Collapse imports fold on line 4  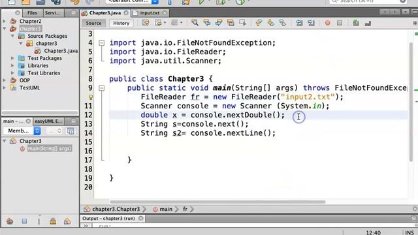pyautogui.click(x=102, y=43)
